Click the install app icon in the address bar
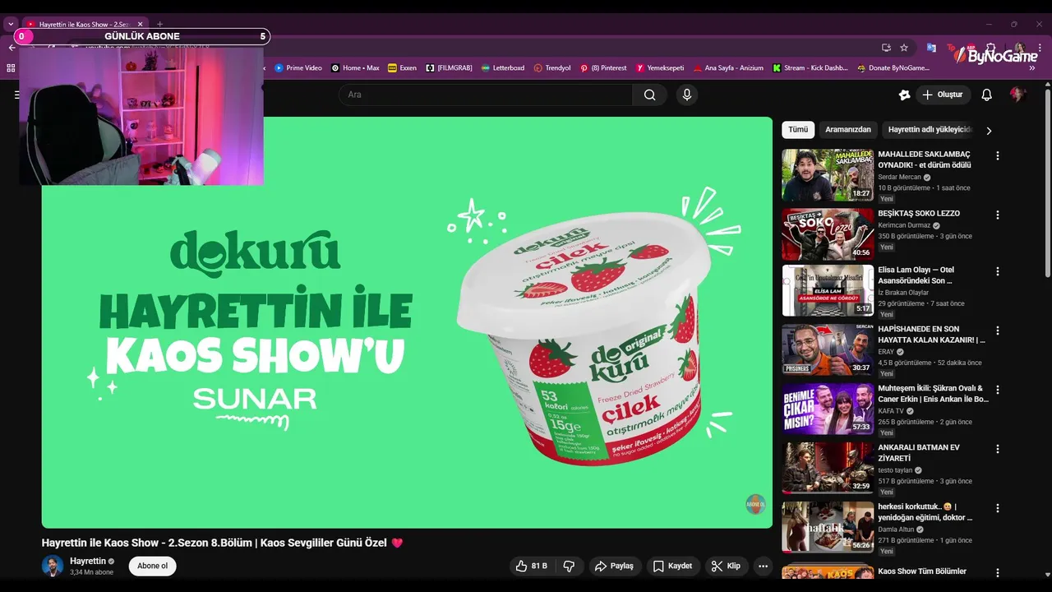Image resolution: width=1052 pixels, height=592 pixels. tap(886, 48)
